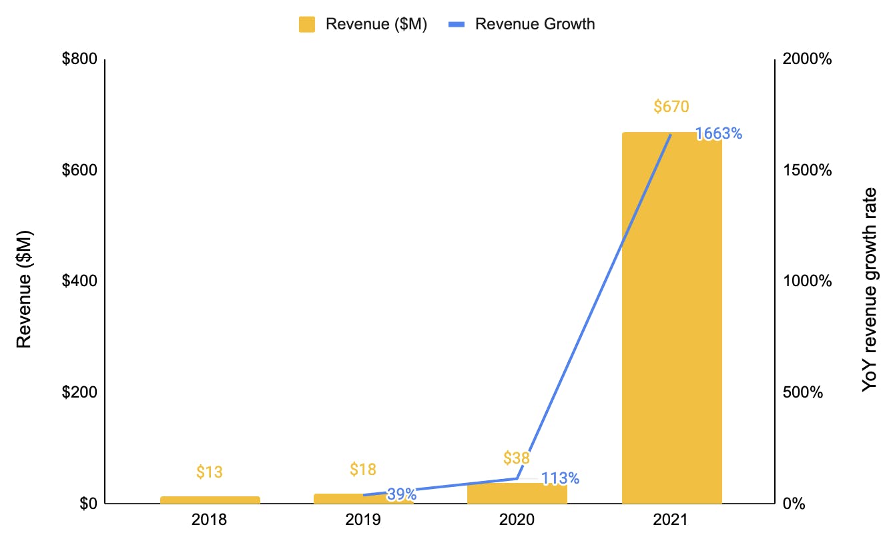Viewport: 893px width, 543px height.
Task: Click the '$200' left axis tick
Action: pos(79,392)
